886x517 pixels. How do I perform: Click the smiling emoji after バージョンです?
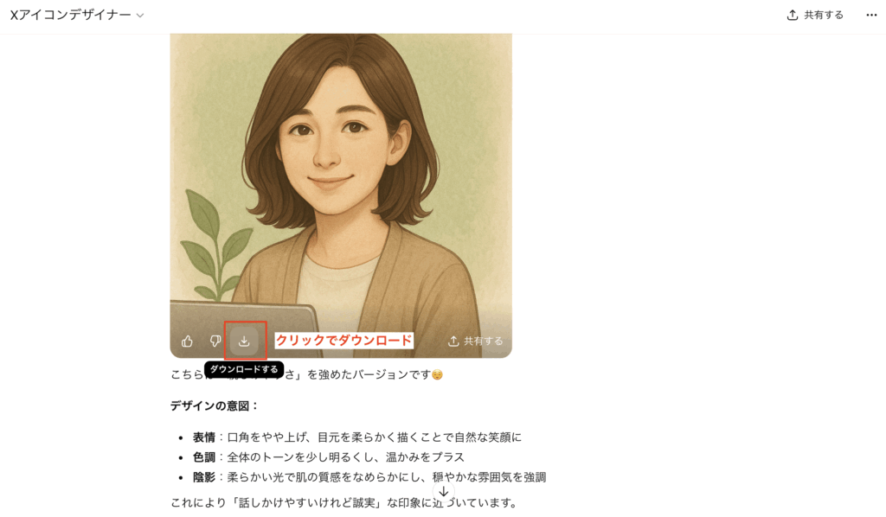(437, 374)
